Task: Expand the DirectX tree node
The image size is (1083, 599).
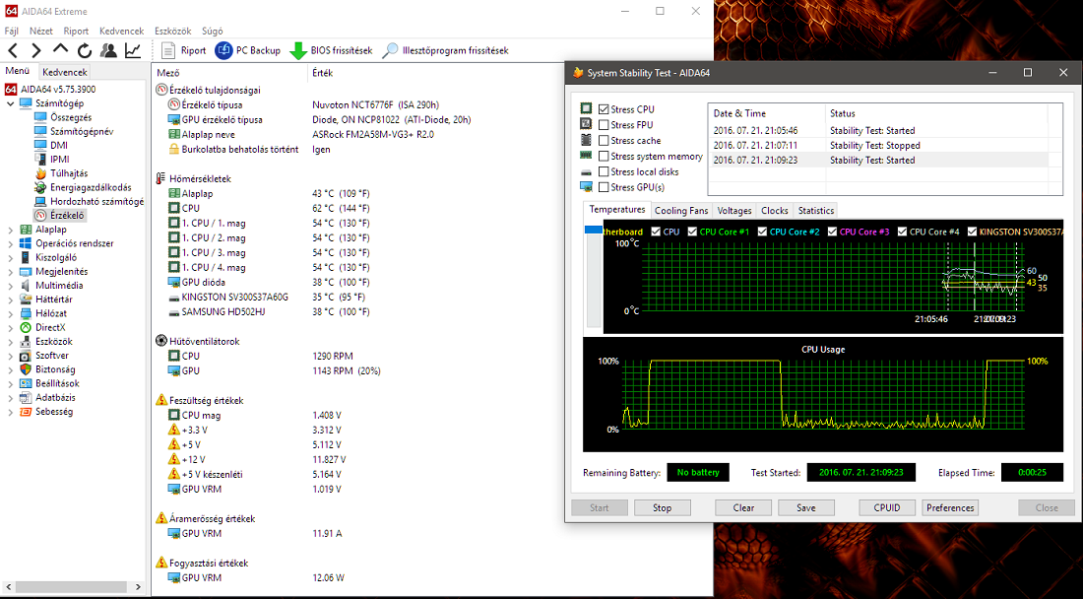Action: click(x=11, y=327)
